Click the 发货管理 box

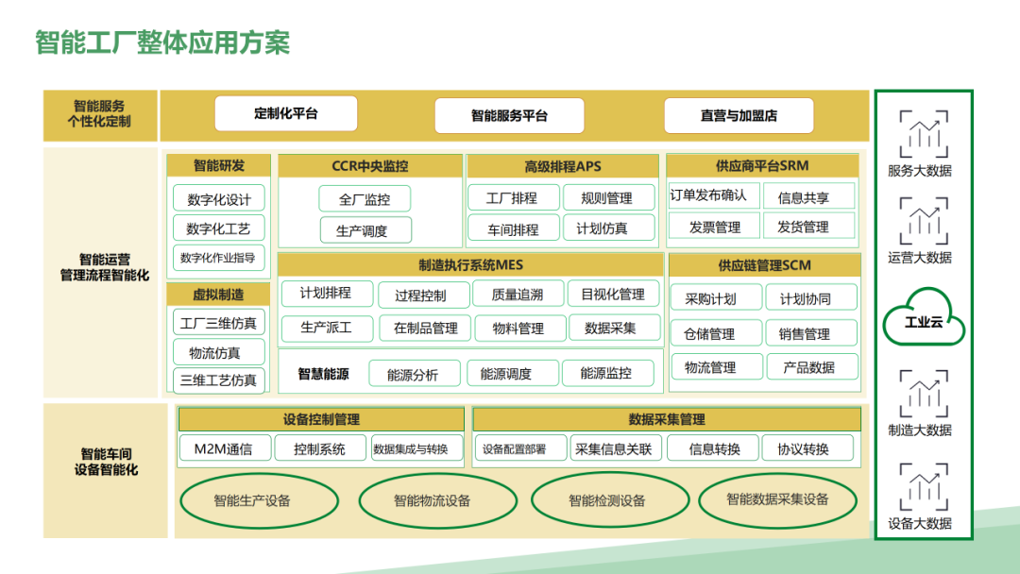pos(808,227)
